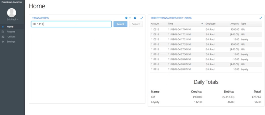Sort by Type column header
Viewport: 265px width, 115px height.
pos(243,24)
